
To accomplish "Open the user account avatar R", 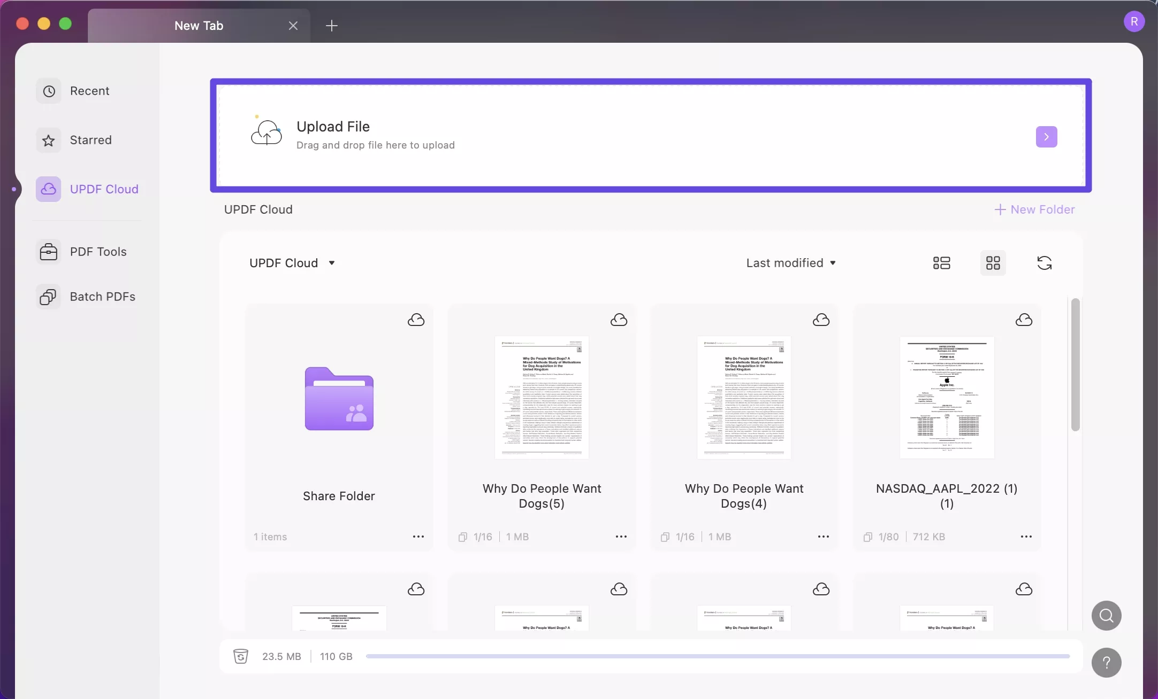I will (1134, 21).
